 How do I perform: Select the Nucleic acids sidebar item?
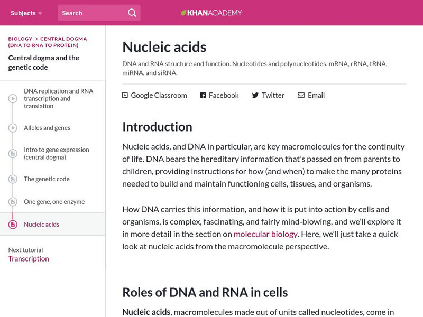click(41, 225)
